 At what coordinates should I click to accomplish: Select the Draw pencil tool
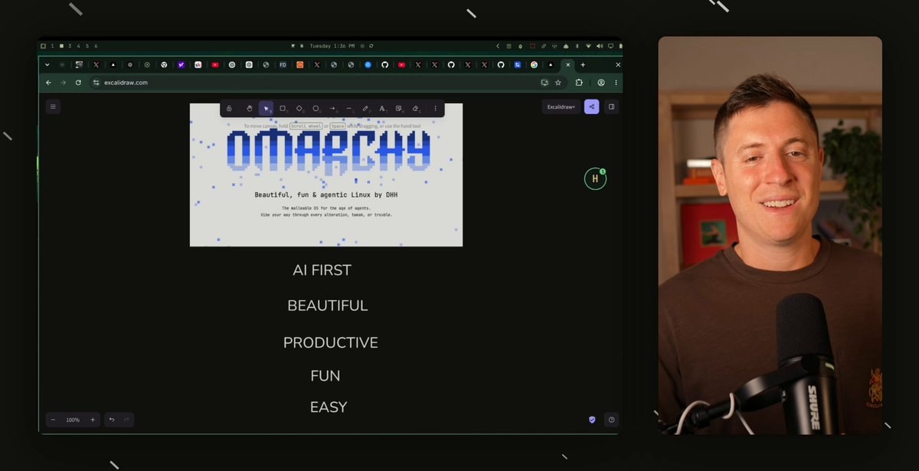[365, 109]
